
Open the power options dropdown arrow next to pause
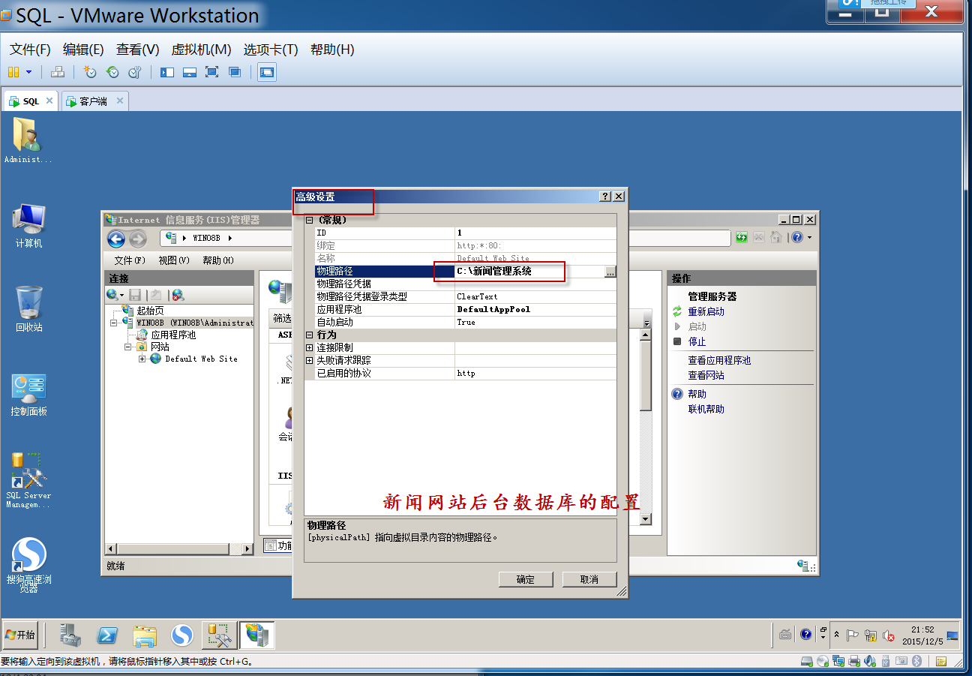pos(29,72)
